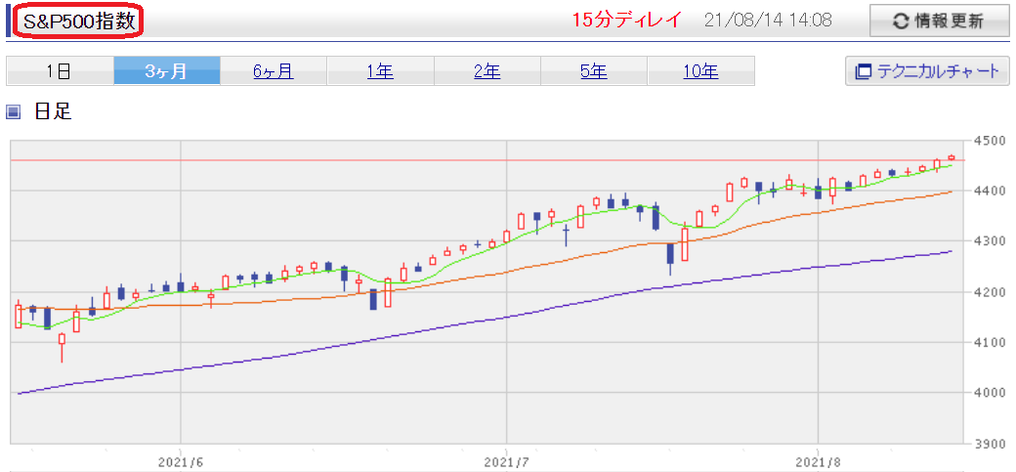Click the 4100 y-axis value

(989, 342)
